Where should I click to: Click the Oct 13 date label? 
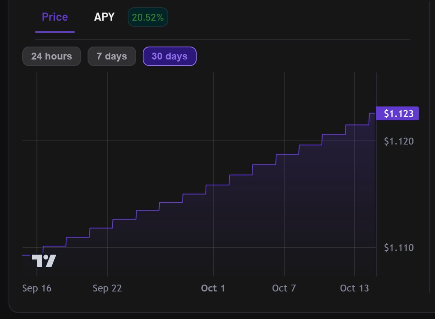click(x=354, y=288)
